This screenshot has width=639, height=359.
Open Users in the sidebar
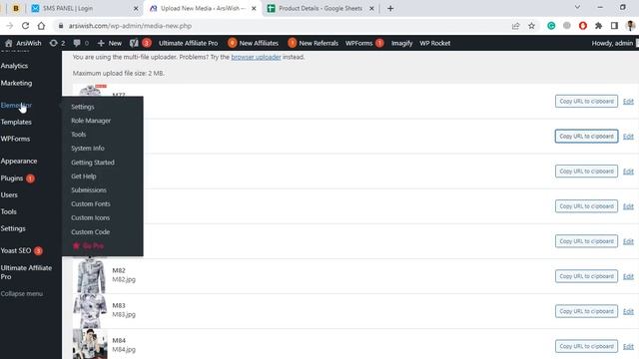[9, 195]
